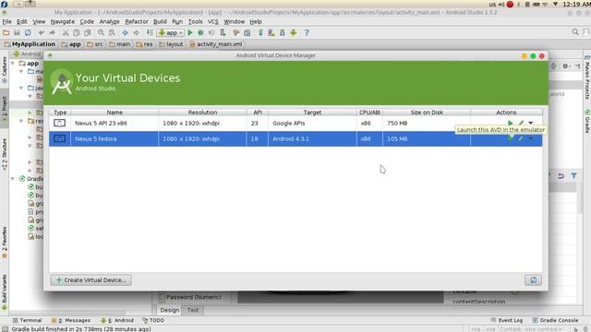Click the navigate Forward arrow icon
This screenshot has width=591, height=332.
pos(136,33)
